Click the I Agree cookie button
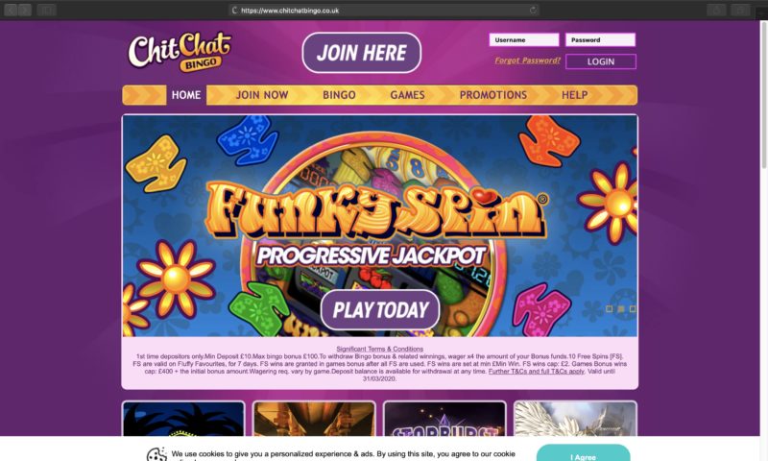The image size is (768, 461). pos(584,453)
